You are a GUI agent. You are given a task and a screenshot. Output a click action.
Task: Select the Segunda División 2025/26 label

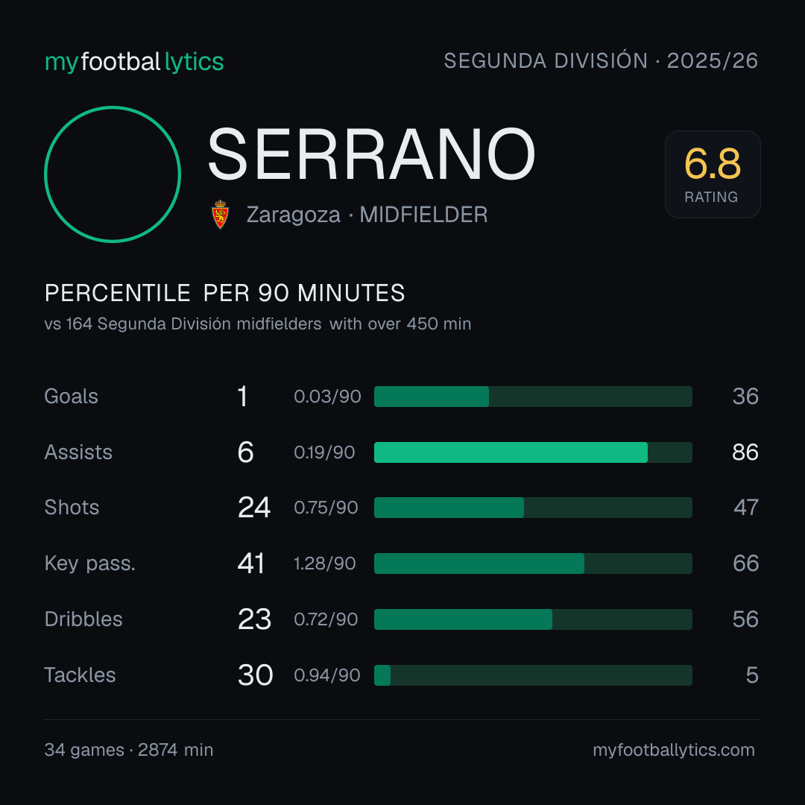601,60
